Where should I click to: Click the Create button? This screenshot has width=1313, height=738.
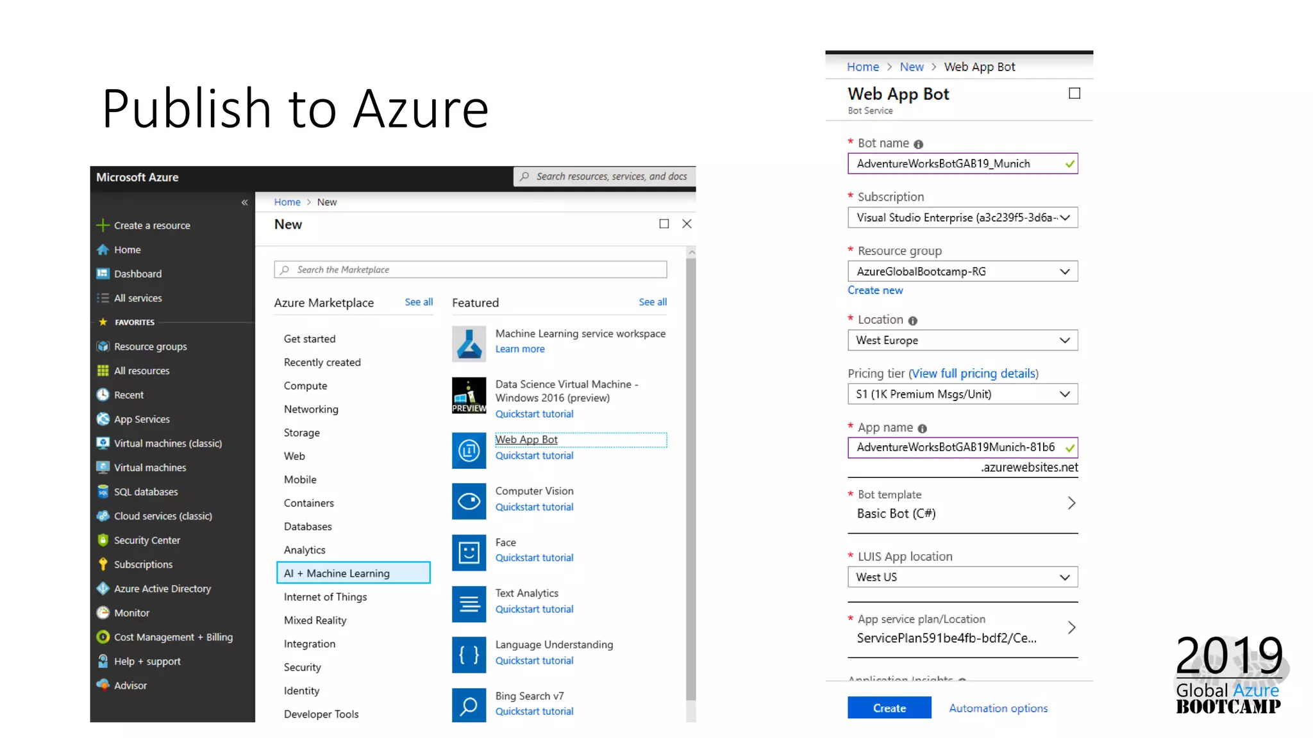click(x=889, y=708)
